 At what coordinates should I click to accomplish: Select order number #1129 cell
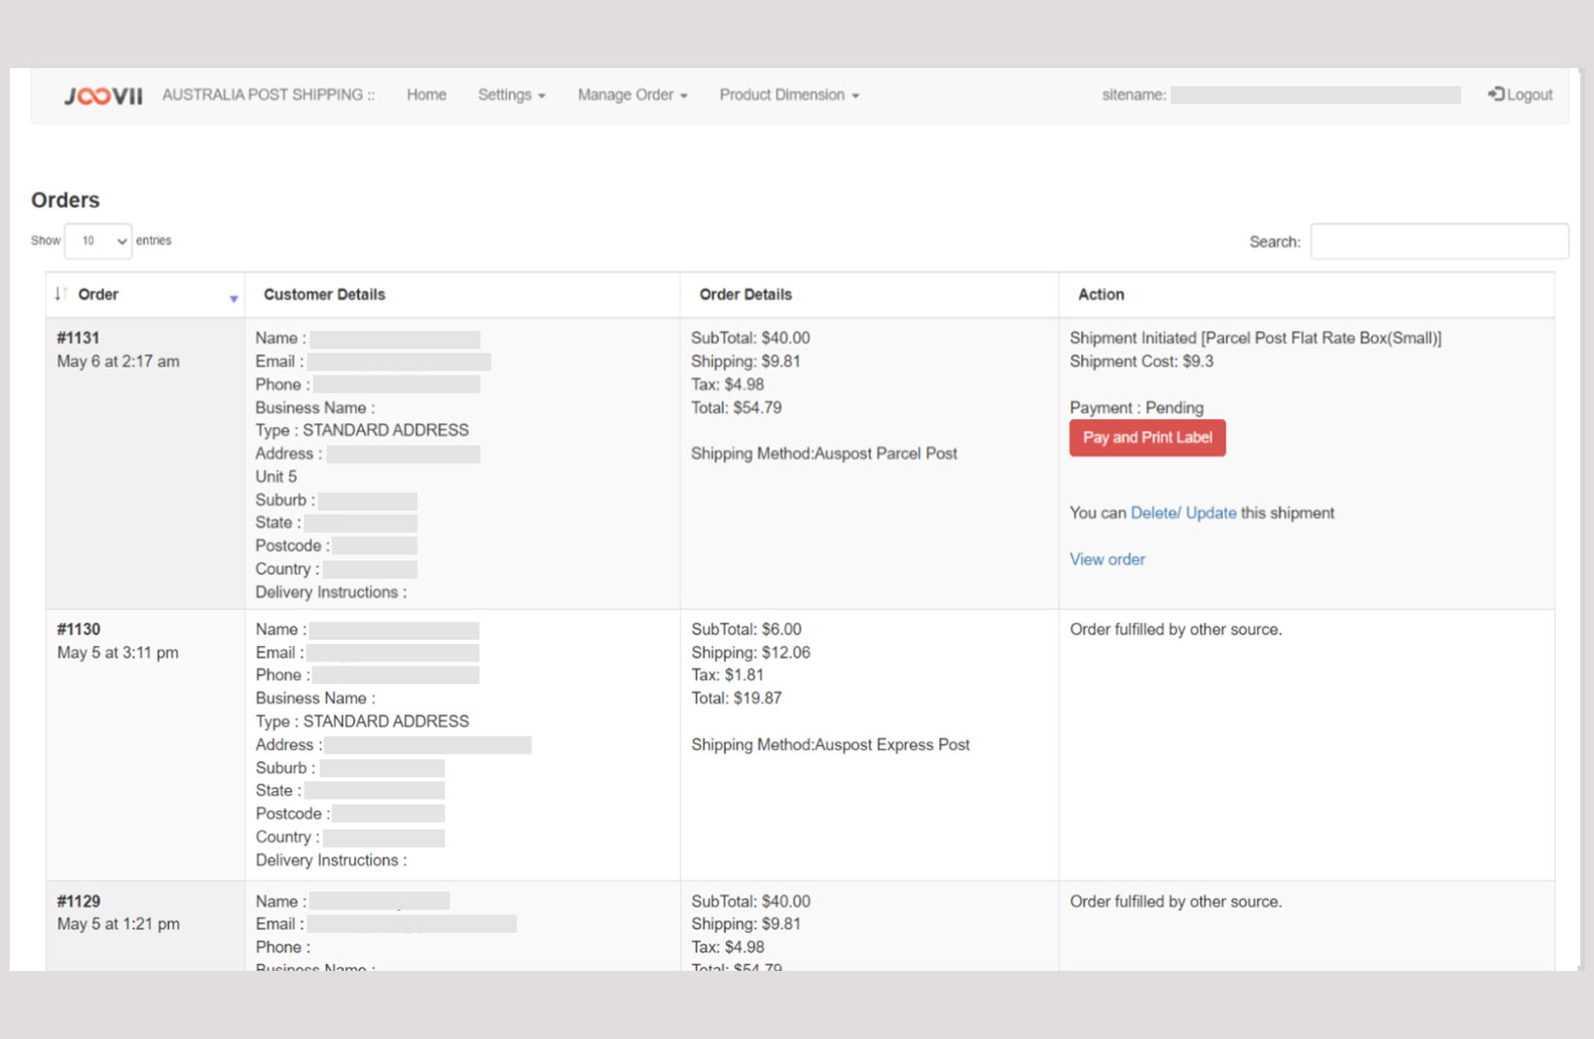[79, 901]
